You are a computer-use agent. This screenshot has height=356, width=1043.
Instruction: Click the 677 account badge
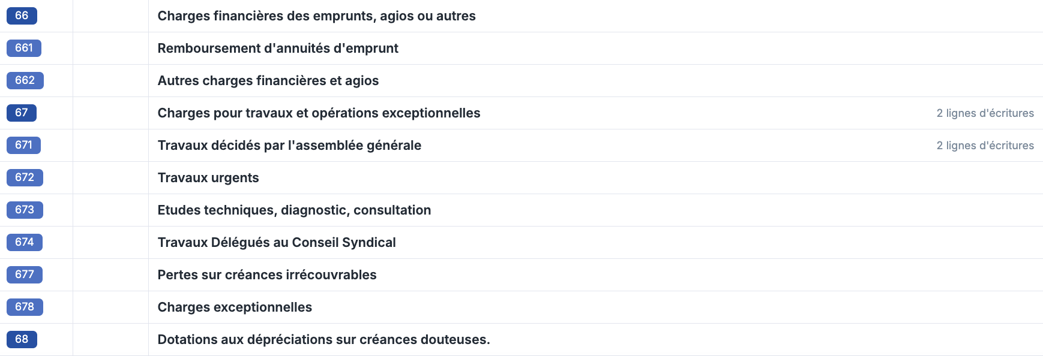click(25, 275)
